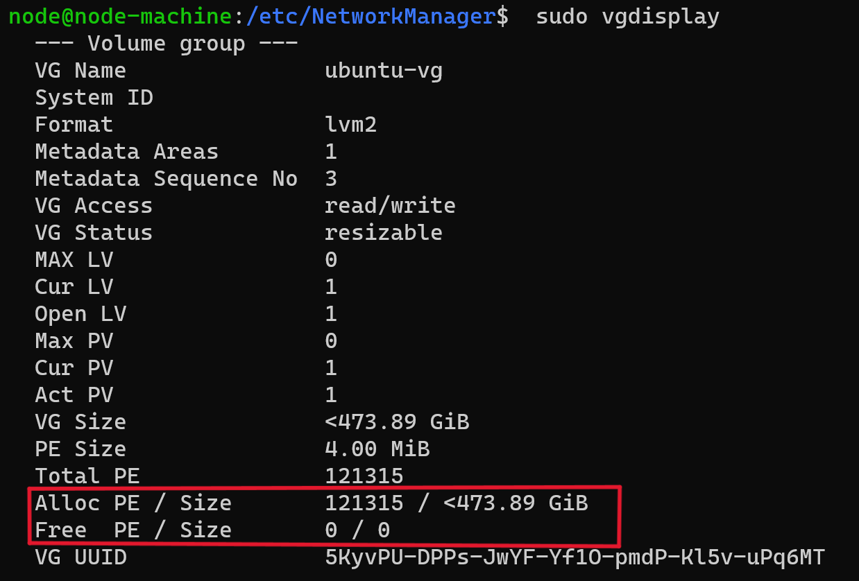Click the Open LV label

[x=80, y=314]
